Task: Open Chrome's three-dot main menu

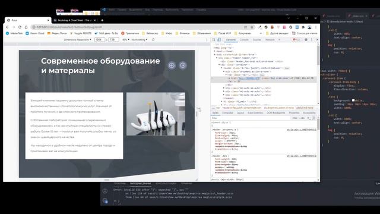Action: pos(316,27)
